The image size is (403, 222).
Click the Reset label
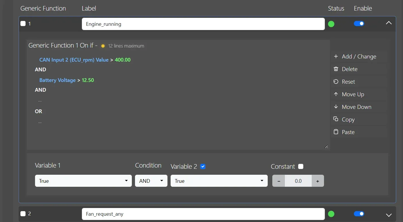tap(348, 82)
